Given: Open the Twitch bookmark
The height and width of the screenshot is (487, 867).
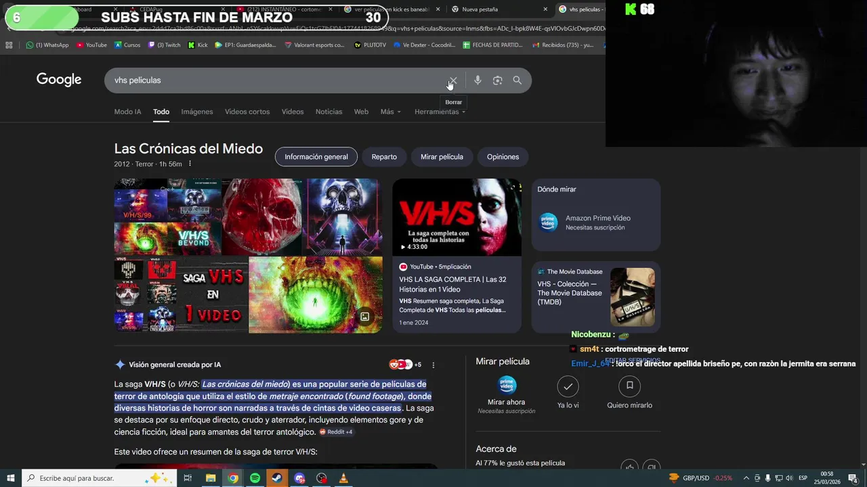Looking at the screenshot, I should [x=164, y=45].
